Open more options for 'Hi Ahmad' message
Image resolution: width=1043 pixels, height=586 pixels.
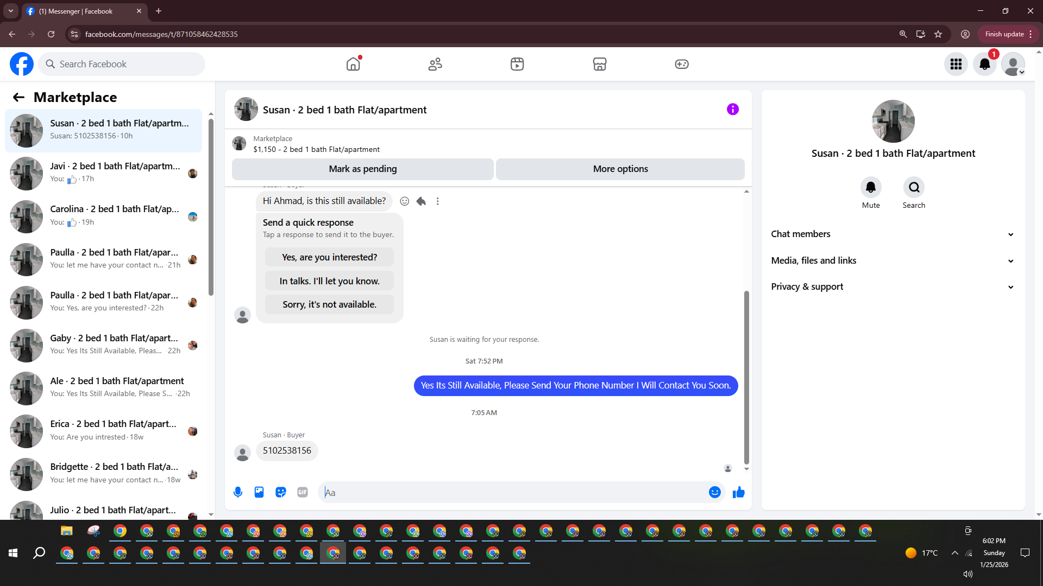tap(437, 201)
